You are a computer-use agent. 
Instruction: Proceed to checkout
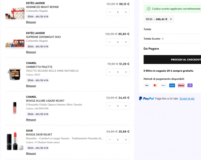tap(172, 59)
